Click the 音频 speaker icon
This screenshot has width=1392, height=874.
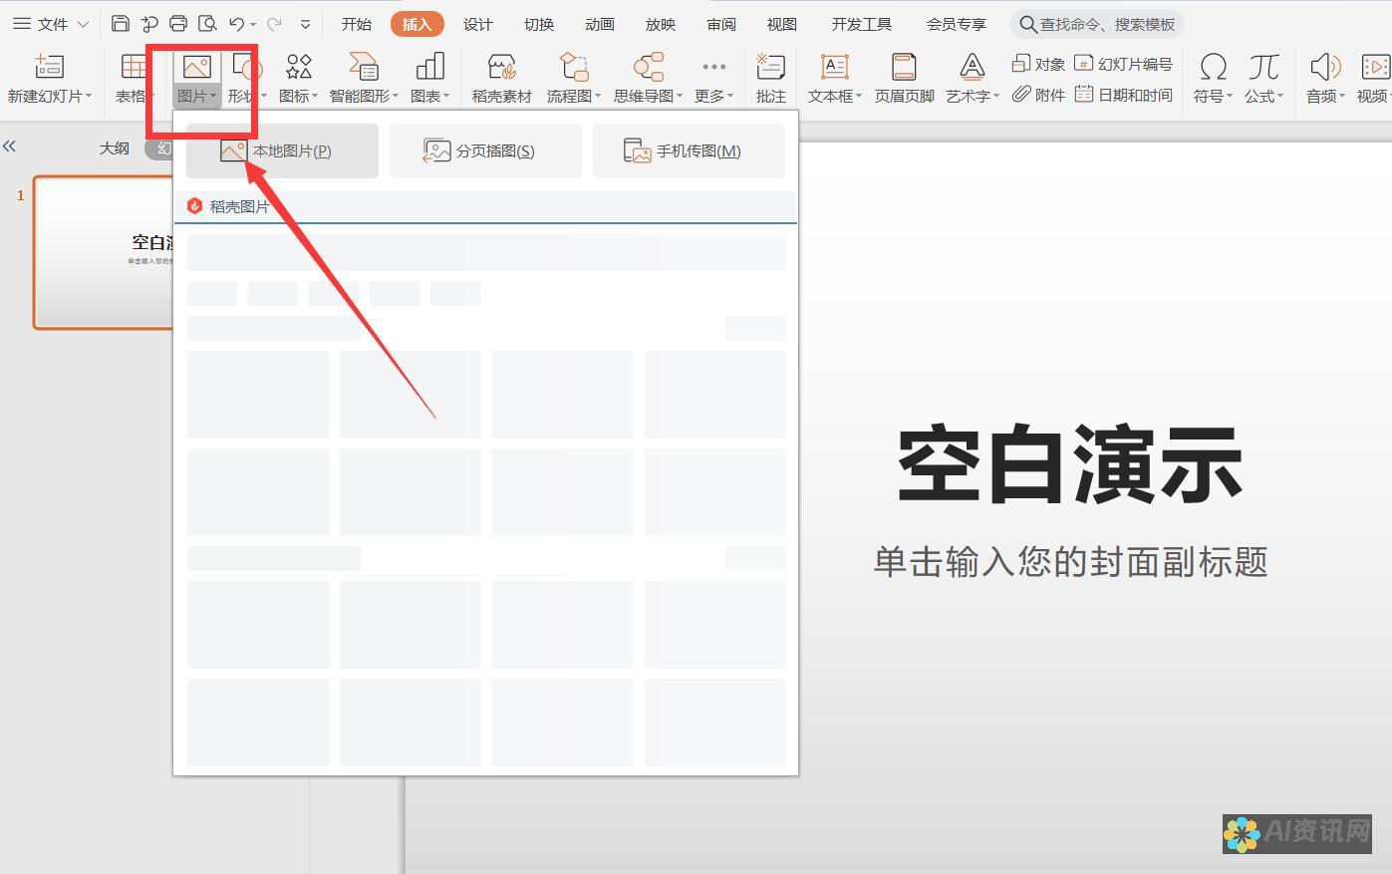(1324, 67)
